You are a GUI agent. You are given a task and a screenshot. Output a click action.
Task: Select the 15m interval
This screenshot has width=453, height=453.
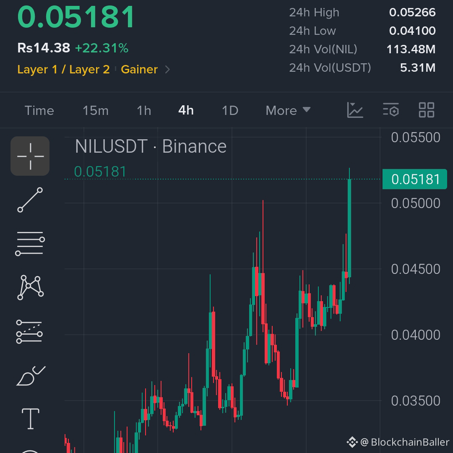[96, 110]
